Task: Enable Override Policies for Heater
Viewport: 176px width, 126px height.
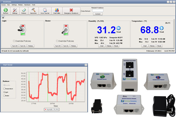Action: (57, 41)
